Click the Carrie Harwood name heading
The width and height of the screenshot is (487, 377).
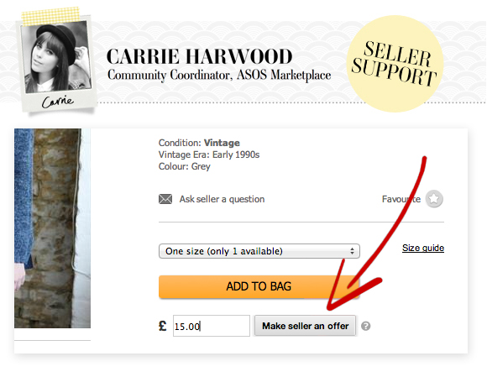point(199,56)
